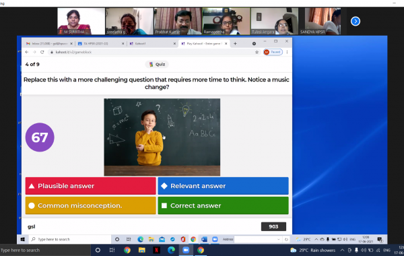The width and height of the screenshot is (404, 256).
Task: Expand the shared screen tray hidden icons chevron
Action: click(316, 239)
